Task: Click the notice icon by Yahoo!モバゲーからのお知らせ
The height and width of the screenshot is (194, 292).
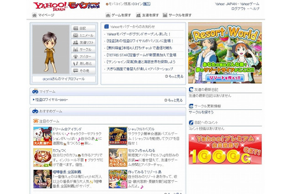Action: (106, 26)
